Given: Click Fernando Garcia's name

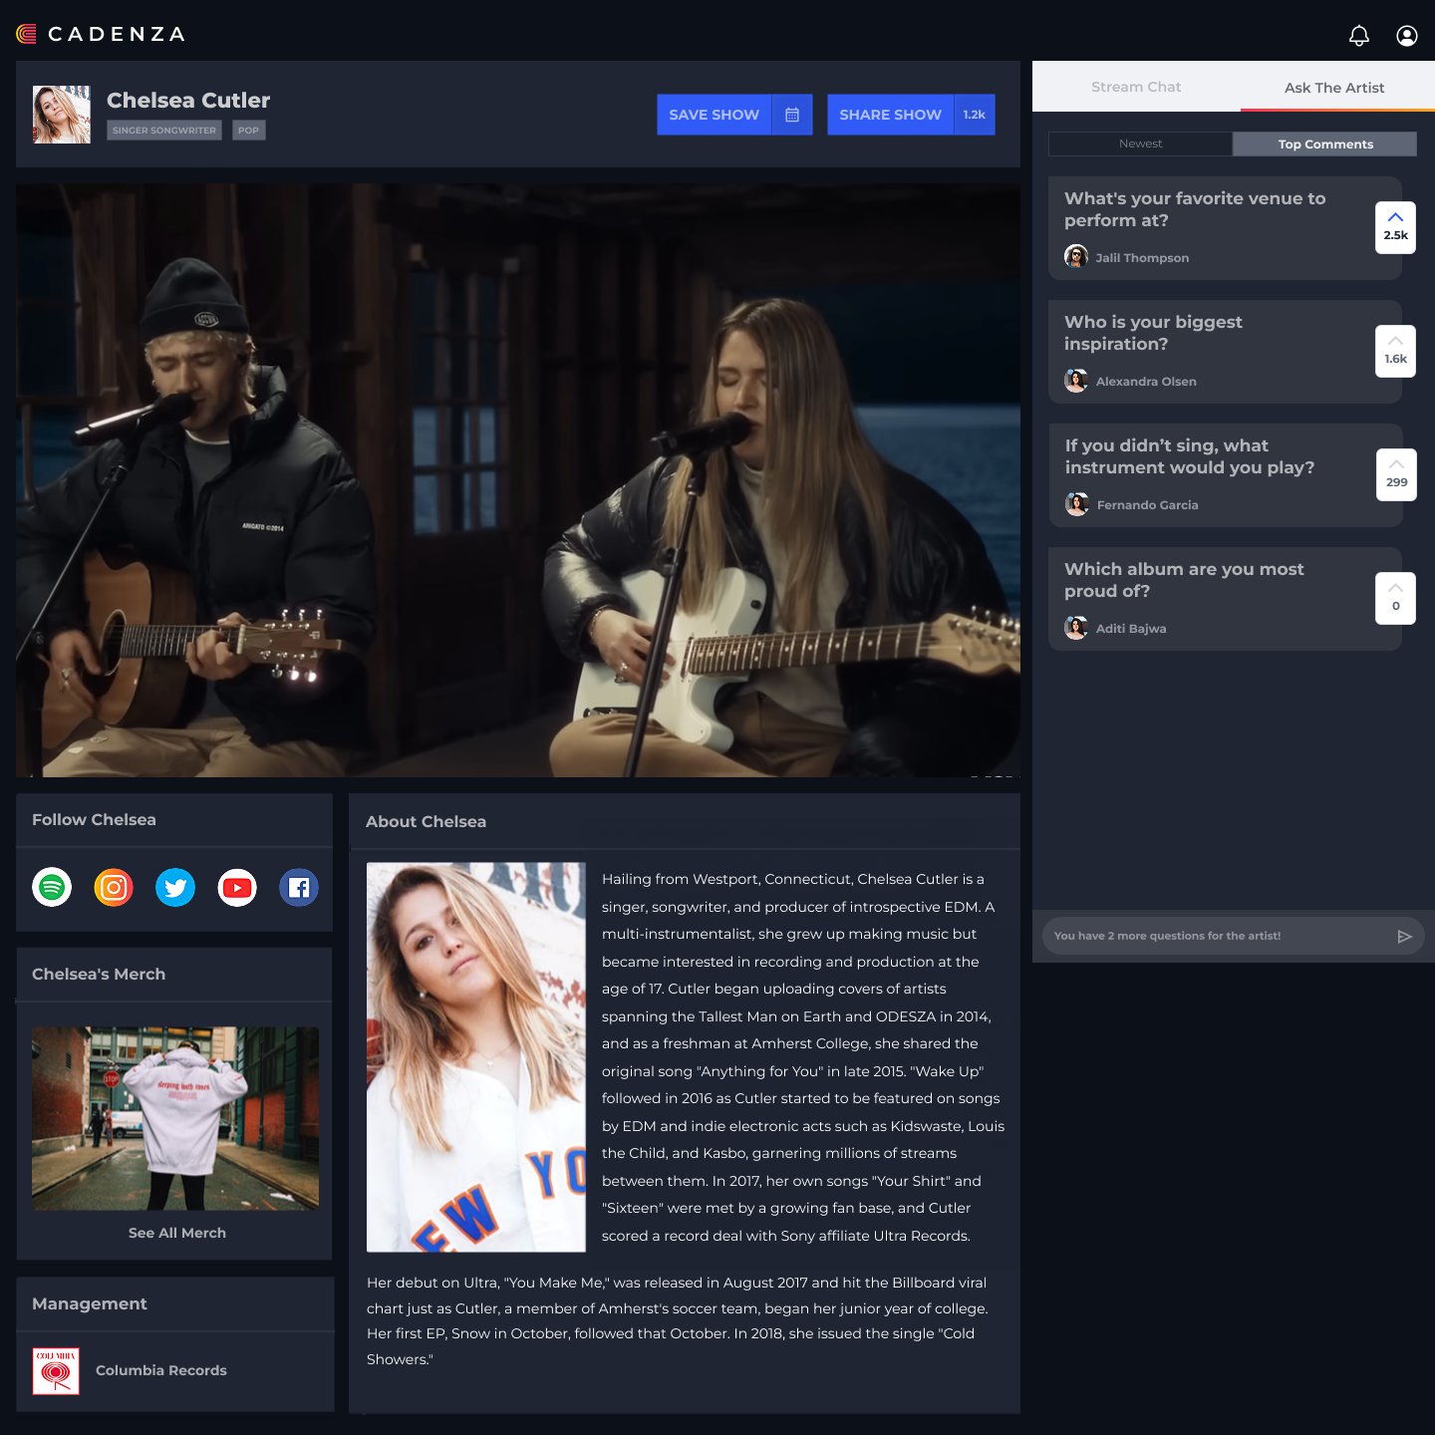Looking at the screenshot, I should pos(1148,505).
